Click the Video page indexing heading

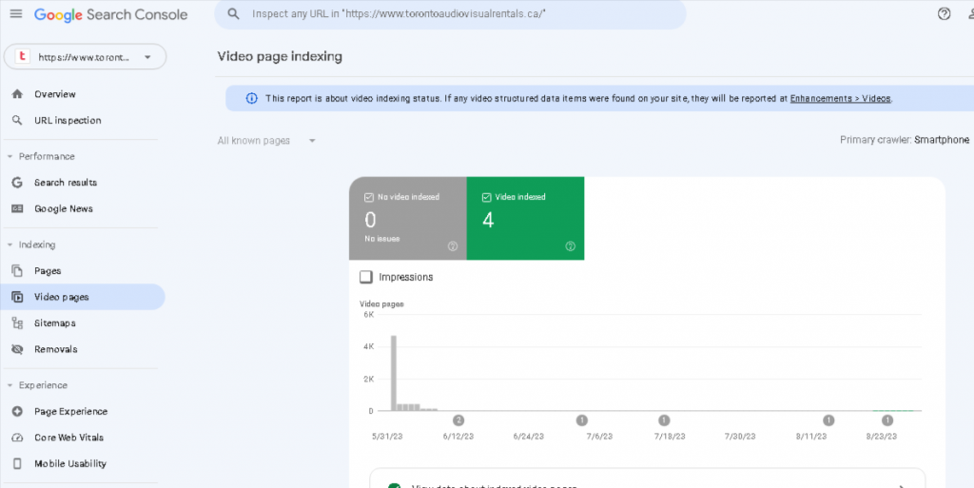click(x=280, y=56)
